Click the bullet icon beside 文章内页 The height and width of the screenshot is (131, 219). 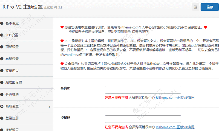pyautogui.click(x=2, y=71)
